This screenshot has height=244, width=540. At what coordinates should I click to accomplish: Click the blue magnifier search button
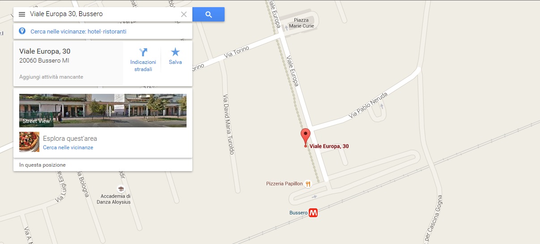tap(208, 14)
